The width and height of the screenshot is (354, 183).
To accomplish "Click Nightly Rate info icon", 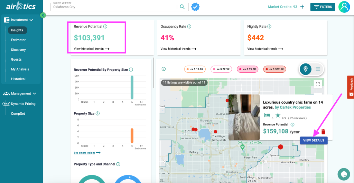I will [269, 27].
